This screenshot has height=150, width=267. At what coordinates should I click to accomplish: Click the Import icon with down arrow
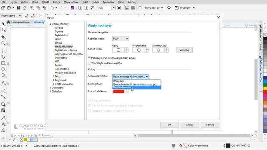click(80, 7)
